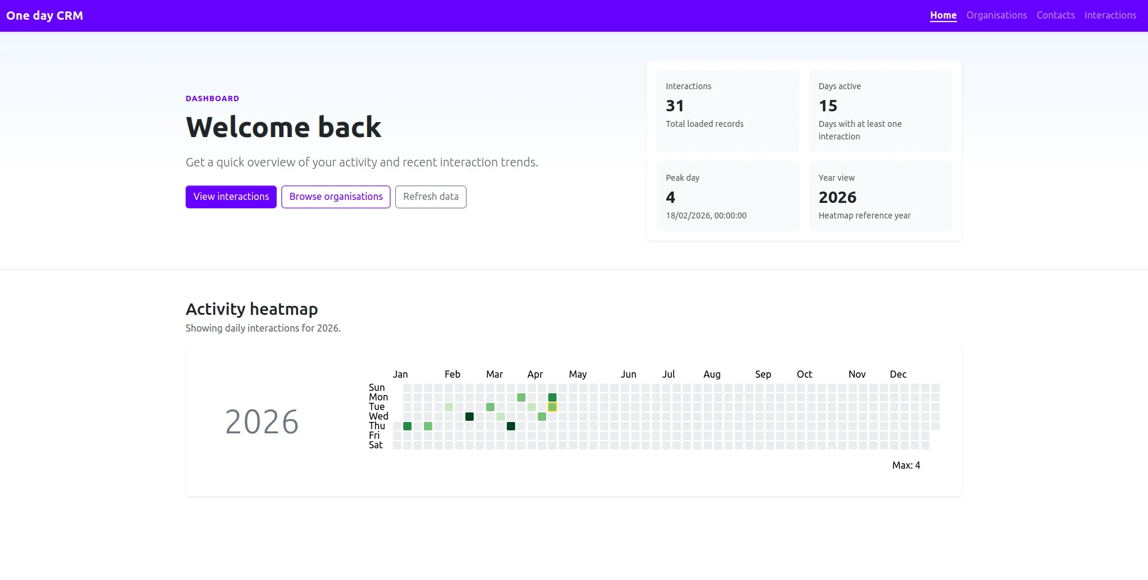Click the Aug month label on heatmap

coord(711,374)
